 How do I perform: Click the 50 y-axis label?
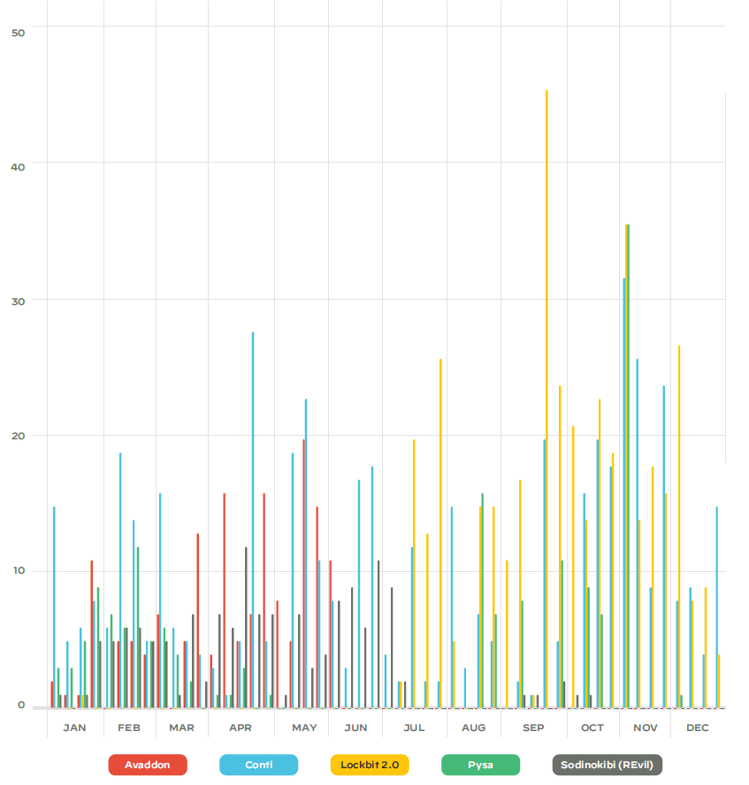coord(18,33)
